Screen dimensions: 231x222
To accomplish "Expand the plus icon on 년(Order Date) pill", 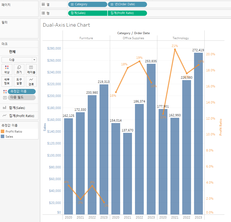I will pyautogui.click(x=112, y=5).
